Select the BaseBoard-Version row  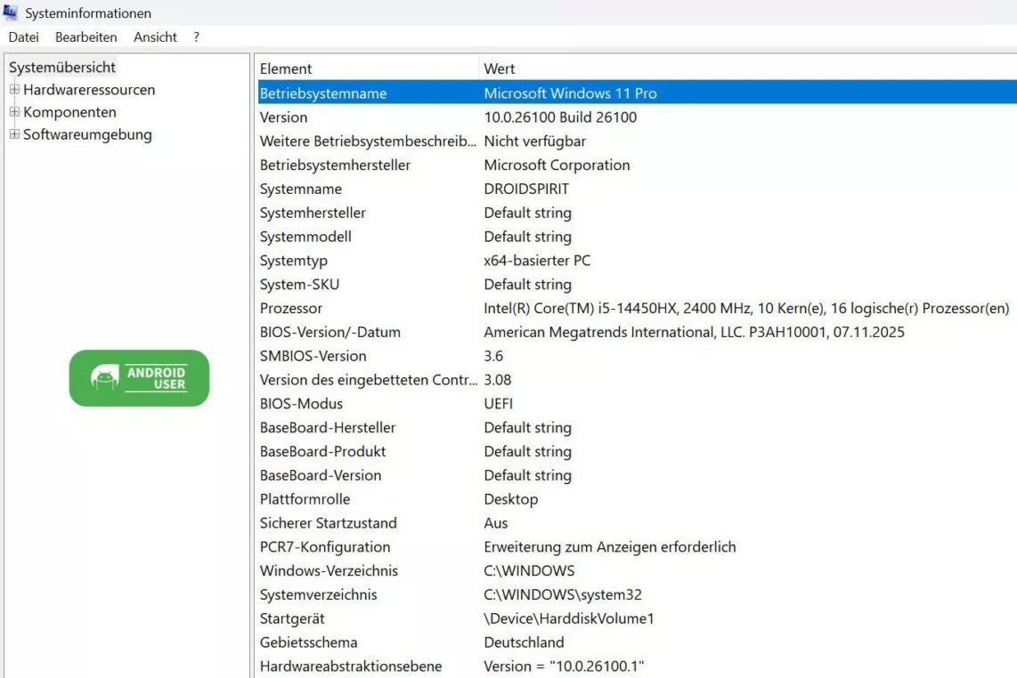pos(637,476)
